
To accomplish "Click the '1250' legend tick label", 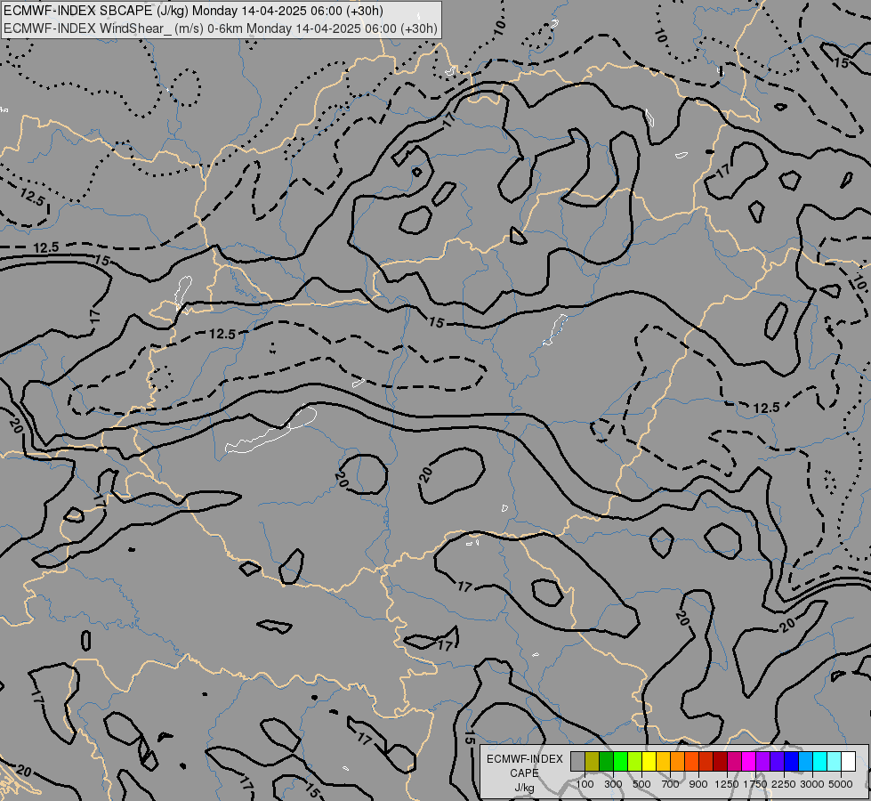I will pyautogui.click(x=727, y=784).
